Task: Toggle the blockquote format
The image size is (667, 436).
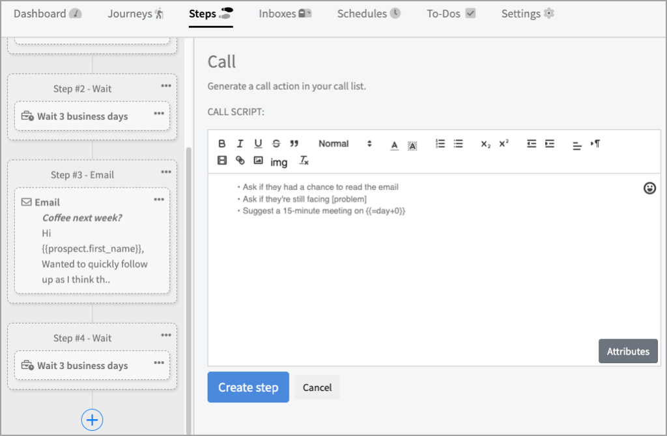Action: [x=294, y=144]
